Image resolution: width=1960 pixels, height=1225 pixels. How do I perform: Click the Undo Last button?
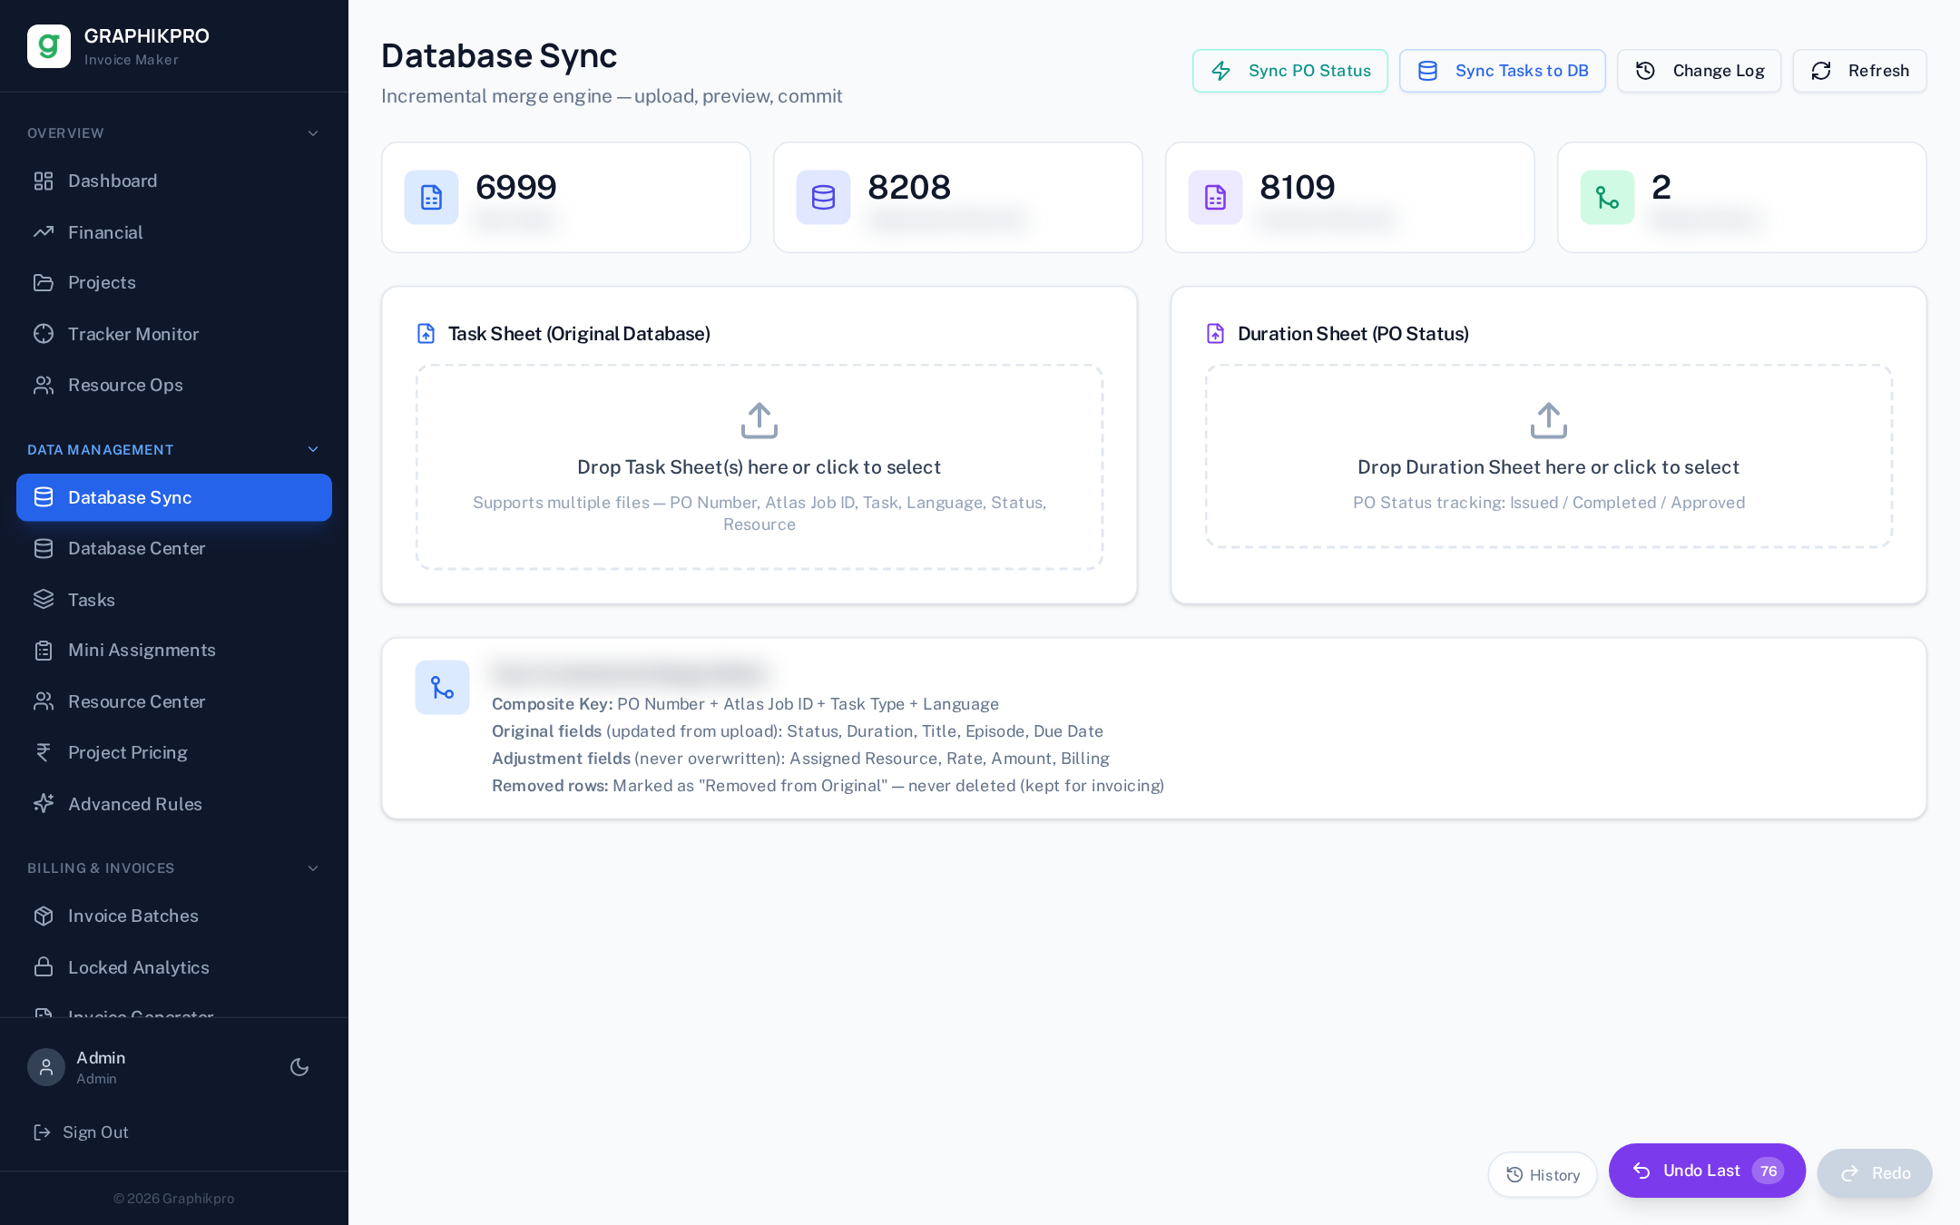[x=1707, y=1171]
